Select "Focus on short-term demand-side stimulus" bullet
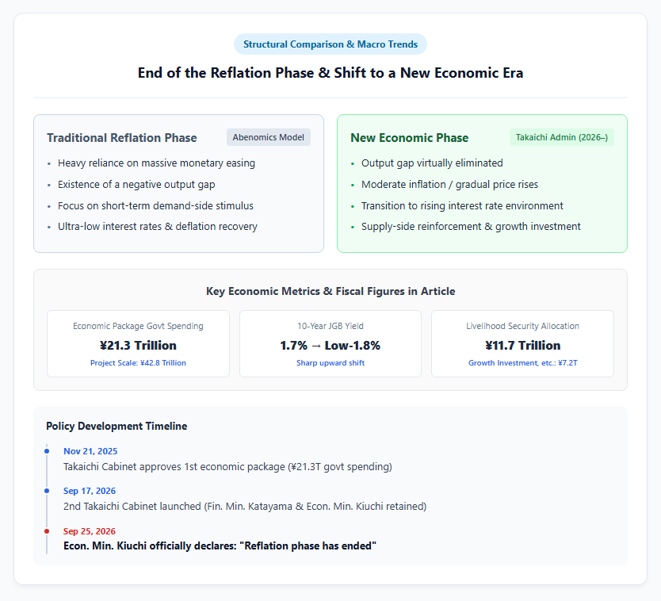661x601 pixels. point(155,206)
